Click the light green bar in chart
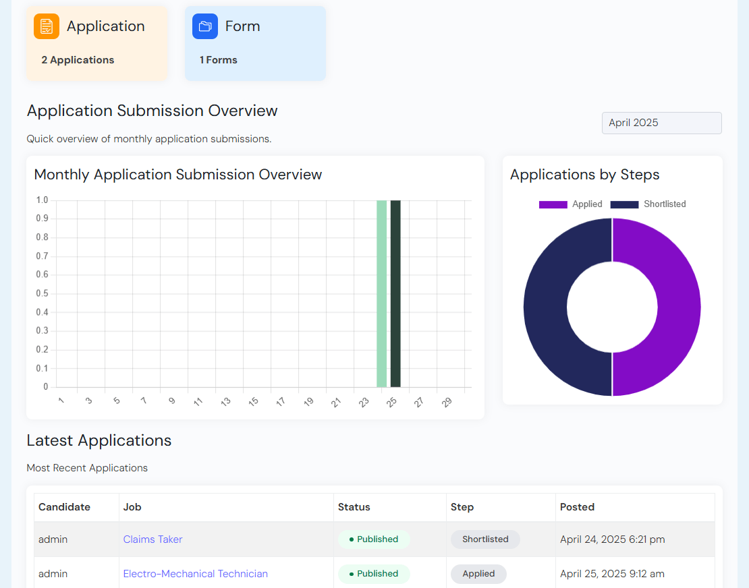The image size is (749, 588). [x=381, y=294]
